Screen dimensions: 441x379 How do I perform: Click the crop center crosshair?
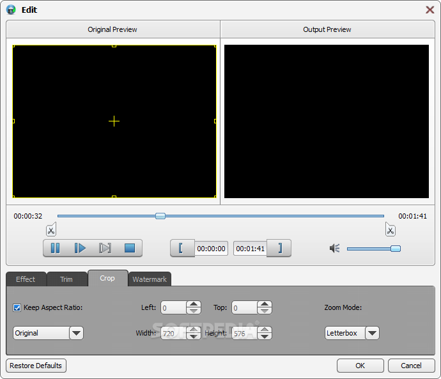[x=114, y=121]
